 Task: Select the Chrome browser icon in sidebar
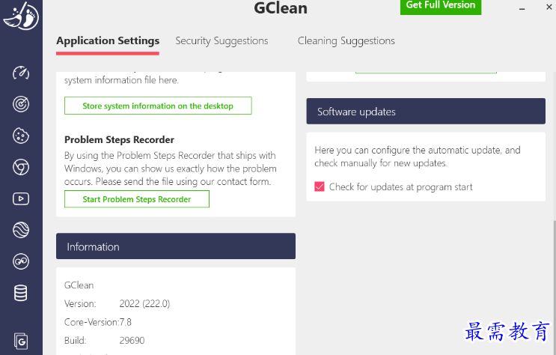point(21,167)
